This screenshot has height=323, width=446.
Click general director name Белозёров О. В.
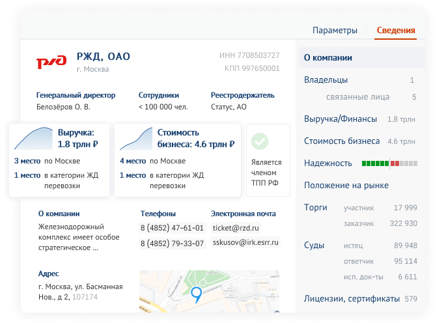coord(63,107)
